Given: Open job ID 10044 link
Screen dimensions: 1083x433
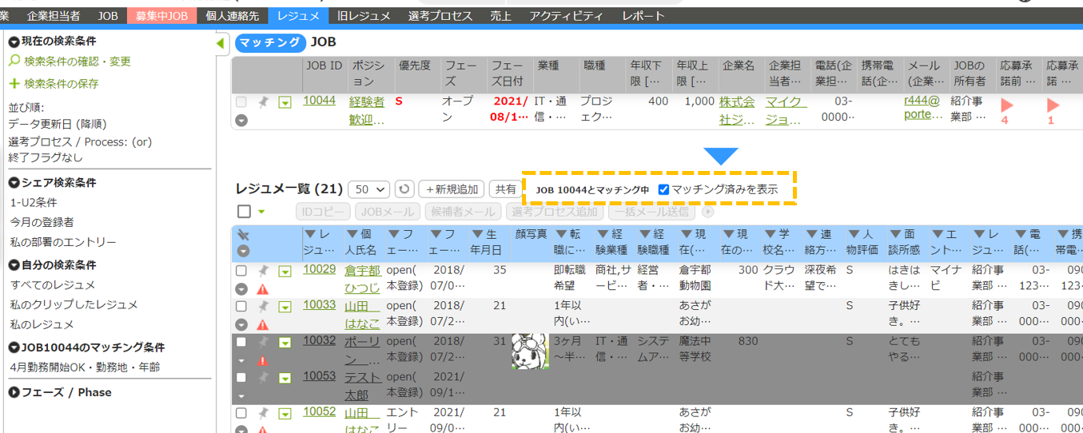Looking at the screenshot, I should click(319, 101).
